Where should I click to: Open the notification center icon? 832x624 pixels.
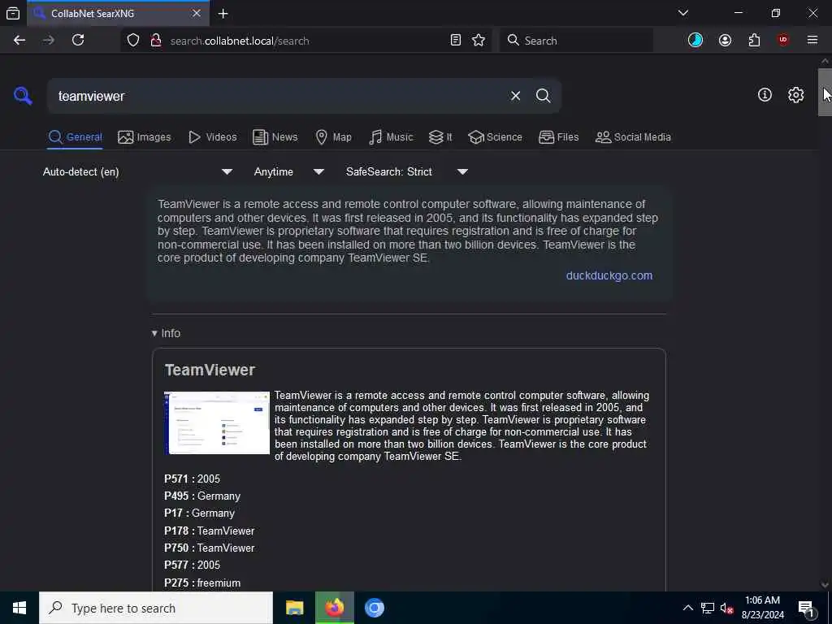click(x=807, y=608)
